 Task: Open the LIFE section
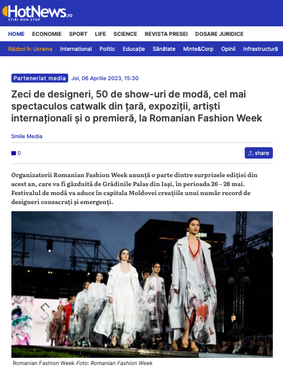pos(101,34)
